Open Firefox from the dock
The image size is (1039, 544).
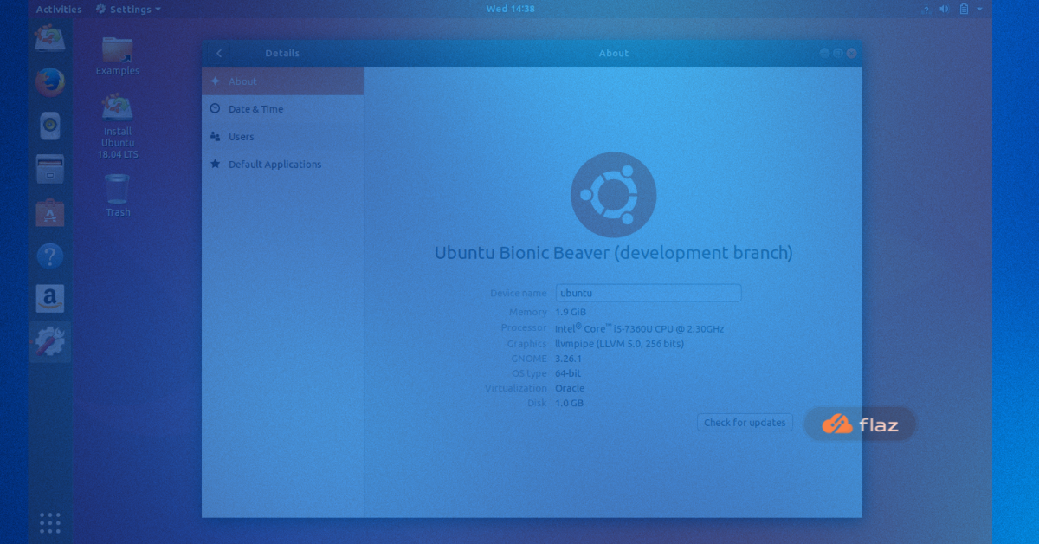point(50,83)
